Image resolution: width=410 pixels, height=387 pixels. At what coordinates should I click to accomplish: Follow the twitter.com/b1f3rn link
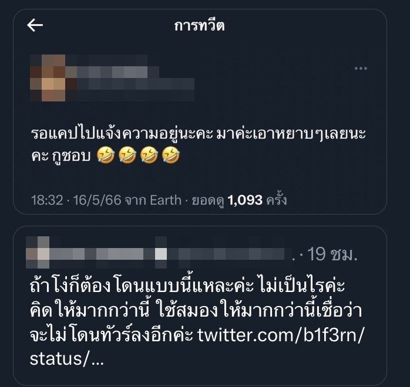[281, 335]
